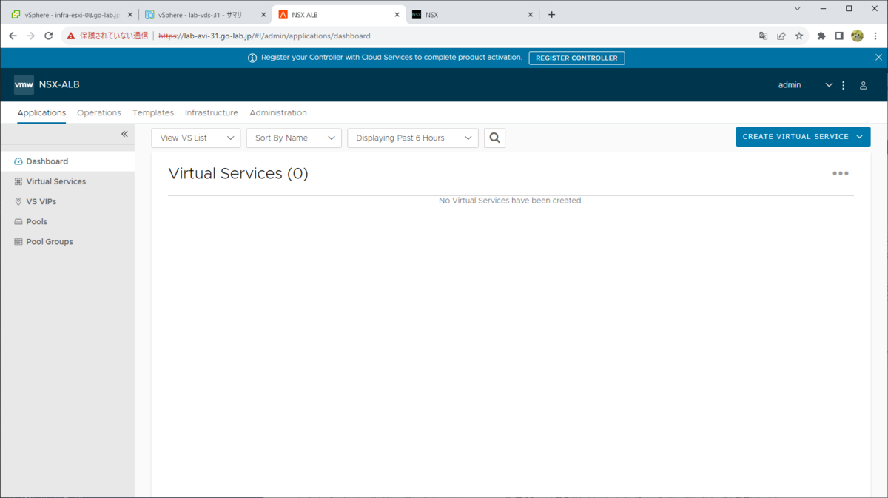Open the vertical three-dot header menu

point(843,85)
